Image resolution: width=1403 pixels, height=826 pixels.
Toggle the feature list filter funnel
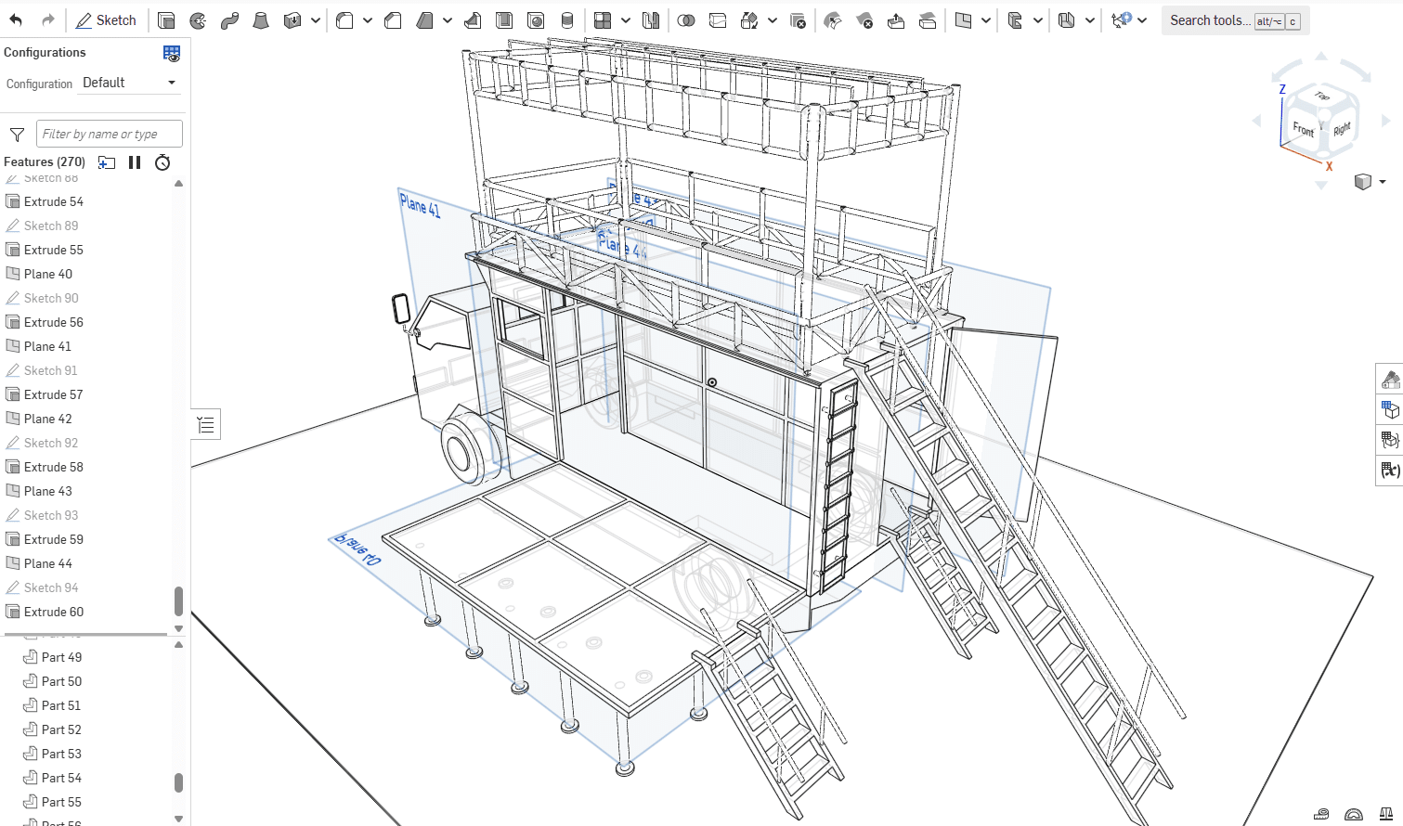click(x=17, y=135)
